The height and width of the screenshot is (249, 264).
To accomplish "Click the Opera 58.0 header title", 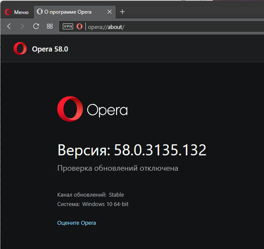I will click(x=50, y=49).
